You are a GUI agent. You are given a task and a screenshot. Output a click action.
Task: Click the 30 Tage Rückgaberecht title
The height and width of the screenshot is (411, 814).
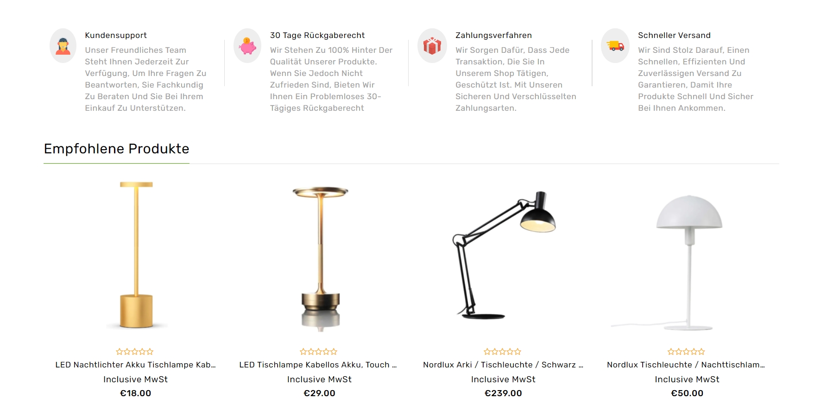coord(317,35)
